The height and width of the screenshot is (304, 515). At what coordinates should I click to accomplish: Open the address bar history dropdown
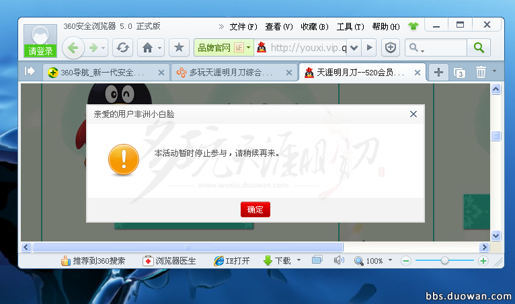tap(354, 48)
